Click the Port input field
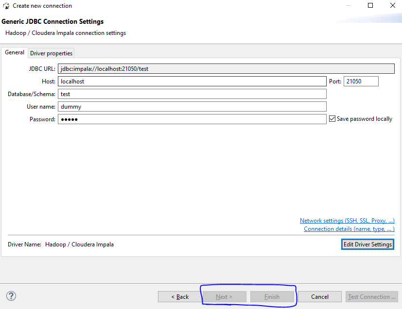This screenshot has width=402, height=309. (x=361, y=81)
